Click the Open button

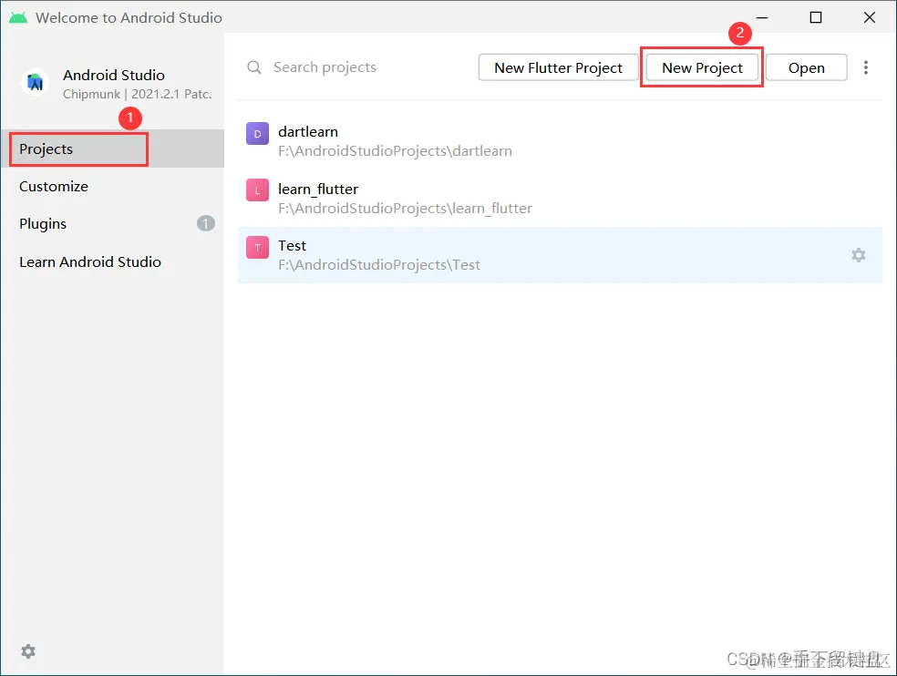(806, 67)
